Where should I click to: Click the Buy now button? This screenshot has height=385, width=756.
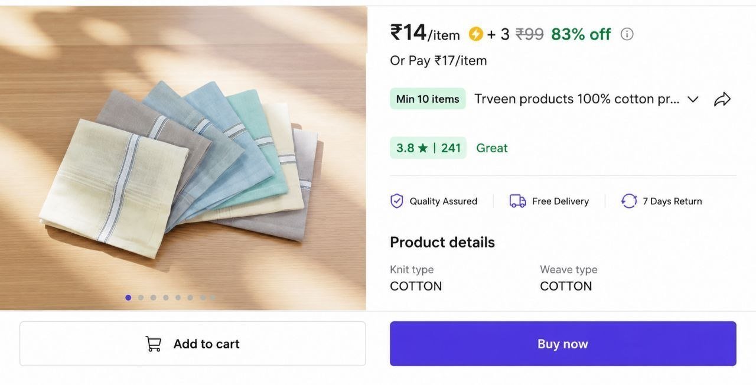[563, 344]
